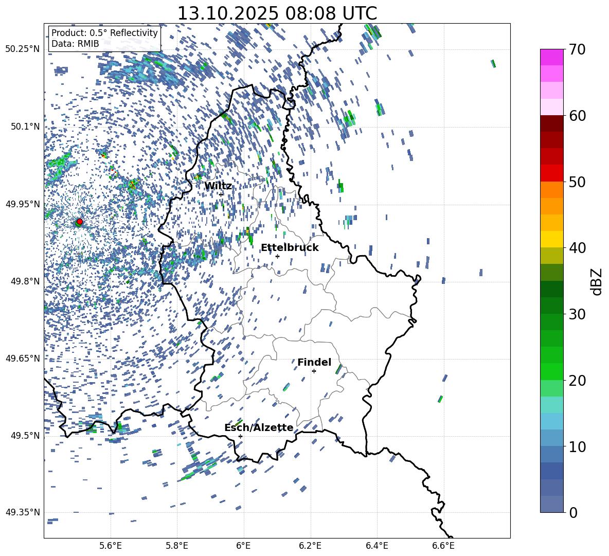Click the 49.35°N latitude label
Image resolution: width=609 pixels, height=556 pixels.
pyautogui.click(x=23, y=512)
